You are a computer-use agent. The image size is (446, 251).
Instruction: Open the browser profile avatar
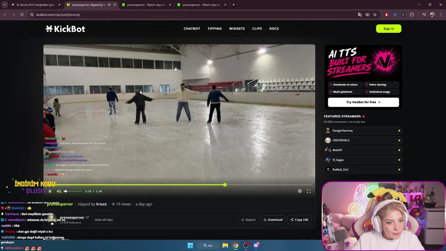tap(432, 15)
